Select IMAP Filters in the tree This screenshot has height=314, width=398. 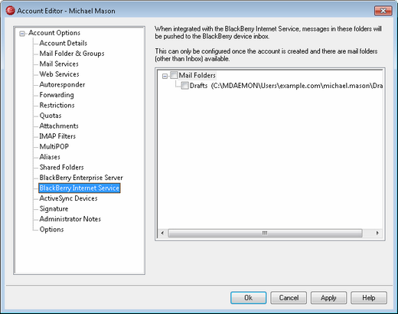tap(57, 136)
